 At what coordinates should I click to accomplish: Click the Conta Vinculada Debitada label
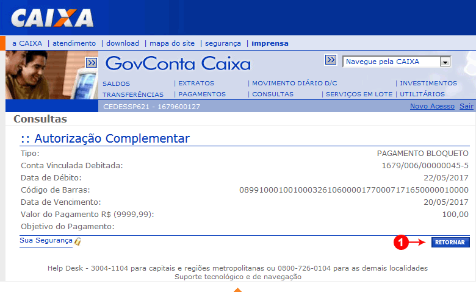71,166
